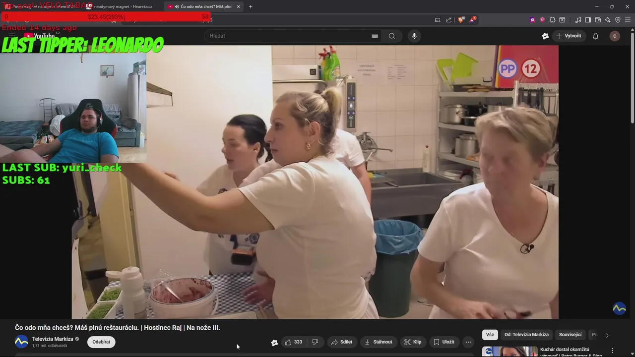Click the extension icon left of Vytvořit

click(545, 36)
